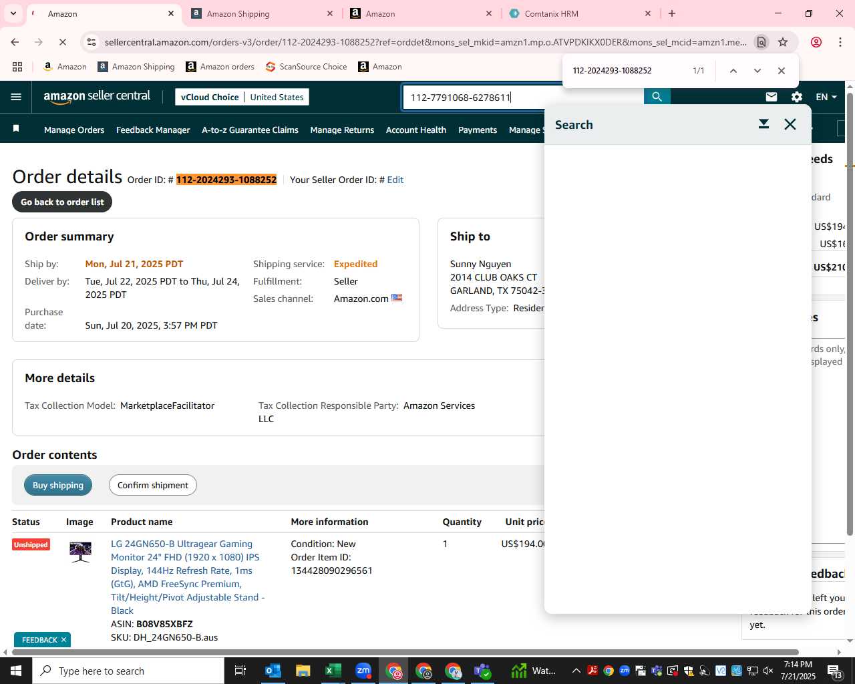Open File Explorer from the taskbar

click(x=303, y=671)
